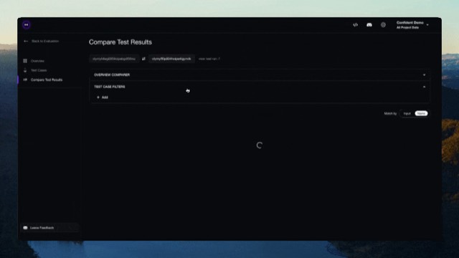This screenshot has width=459, height=258.
Task: Set Match by to Input
Action: [x=407, y=113]
